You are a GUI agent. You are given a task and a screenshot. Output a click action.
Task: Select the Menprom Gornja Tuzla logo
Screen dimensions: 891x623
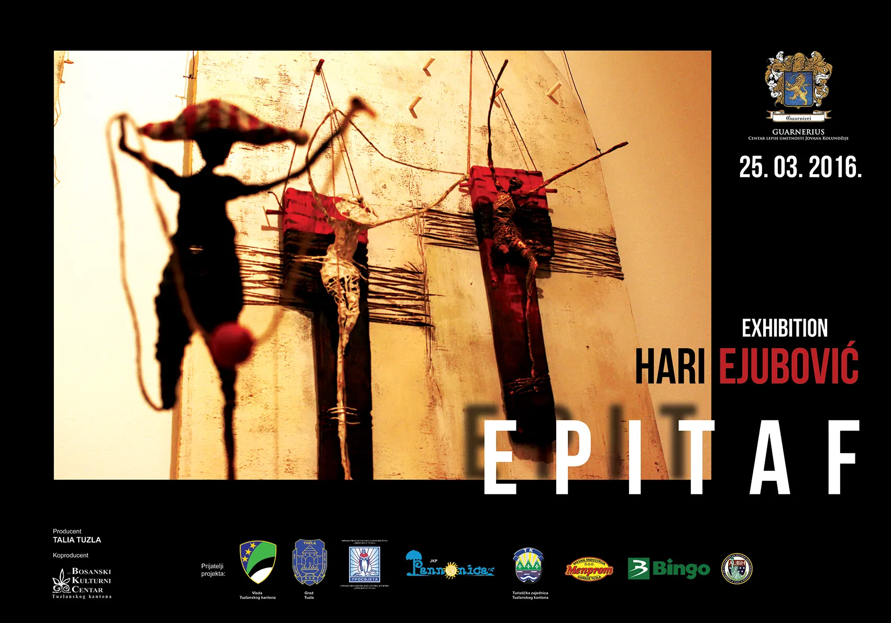(x=589, y=569)
